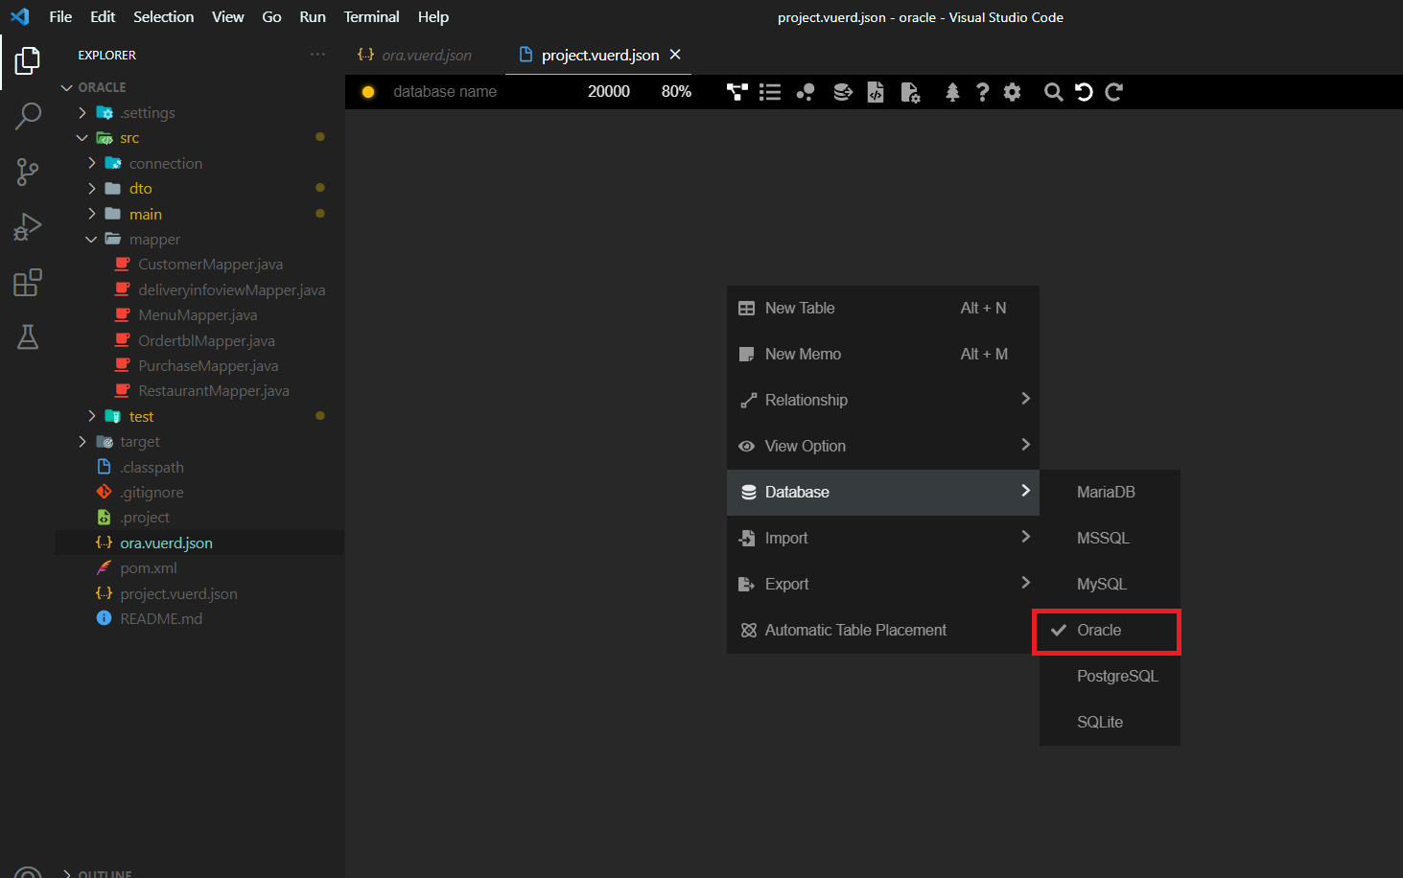Open the ERD diagram view icon
The width and height of the screenshot is (1403, 878).
(x=737, y=92)
